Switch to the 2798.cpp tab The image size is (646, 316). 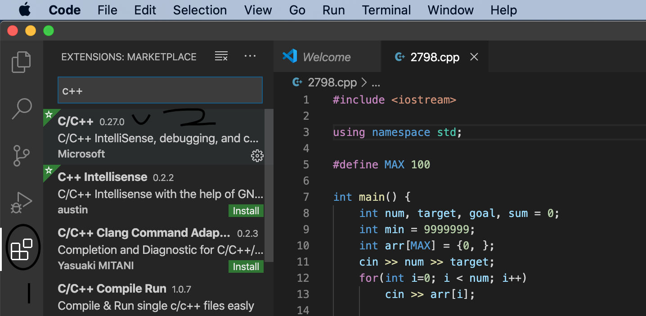[435, 57]
